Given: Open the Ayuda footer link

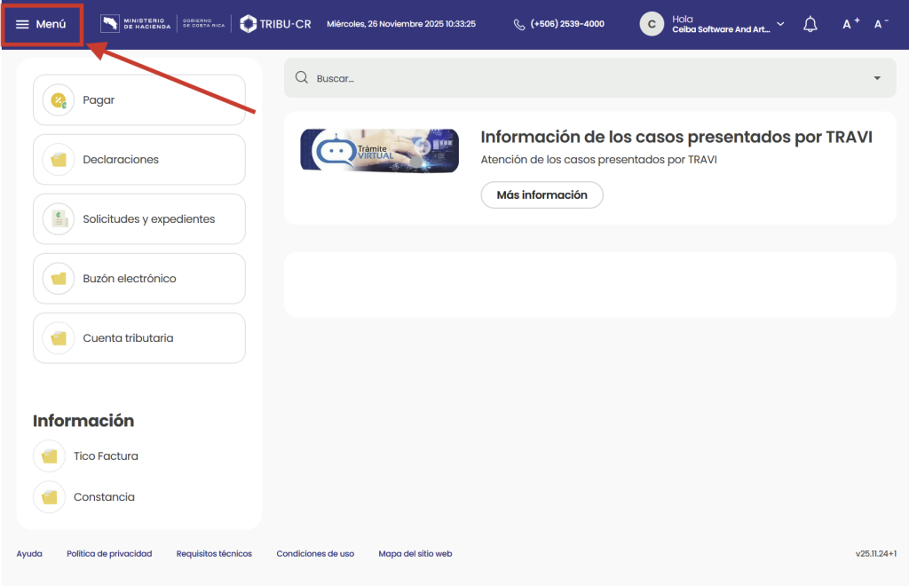Looking at the screenshot, I should tap(29, 554).
